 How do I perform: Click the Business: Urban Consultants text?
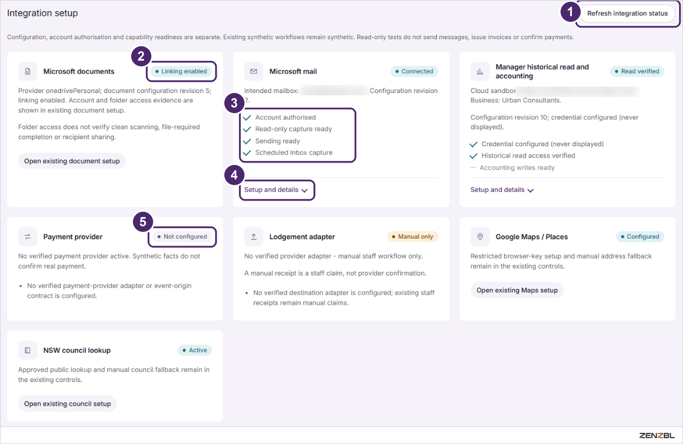click(515, 101)
